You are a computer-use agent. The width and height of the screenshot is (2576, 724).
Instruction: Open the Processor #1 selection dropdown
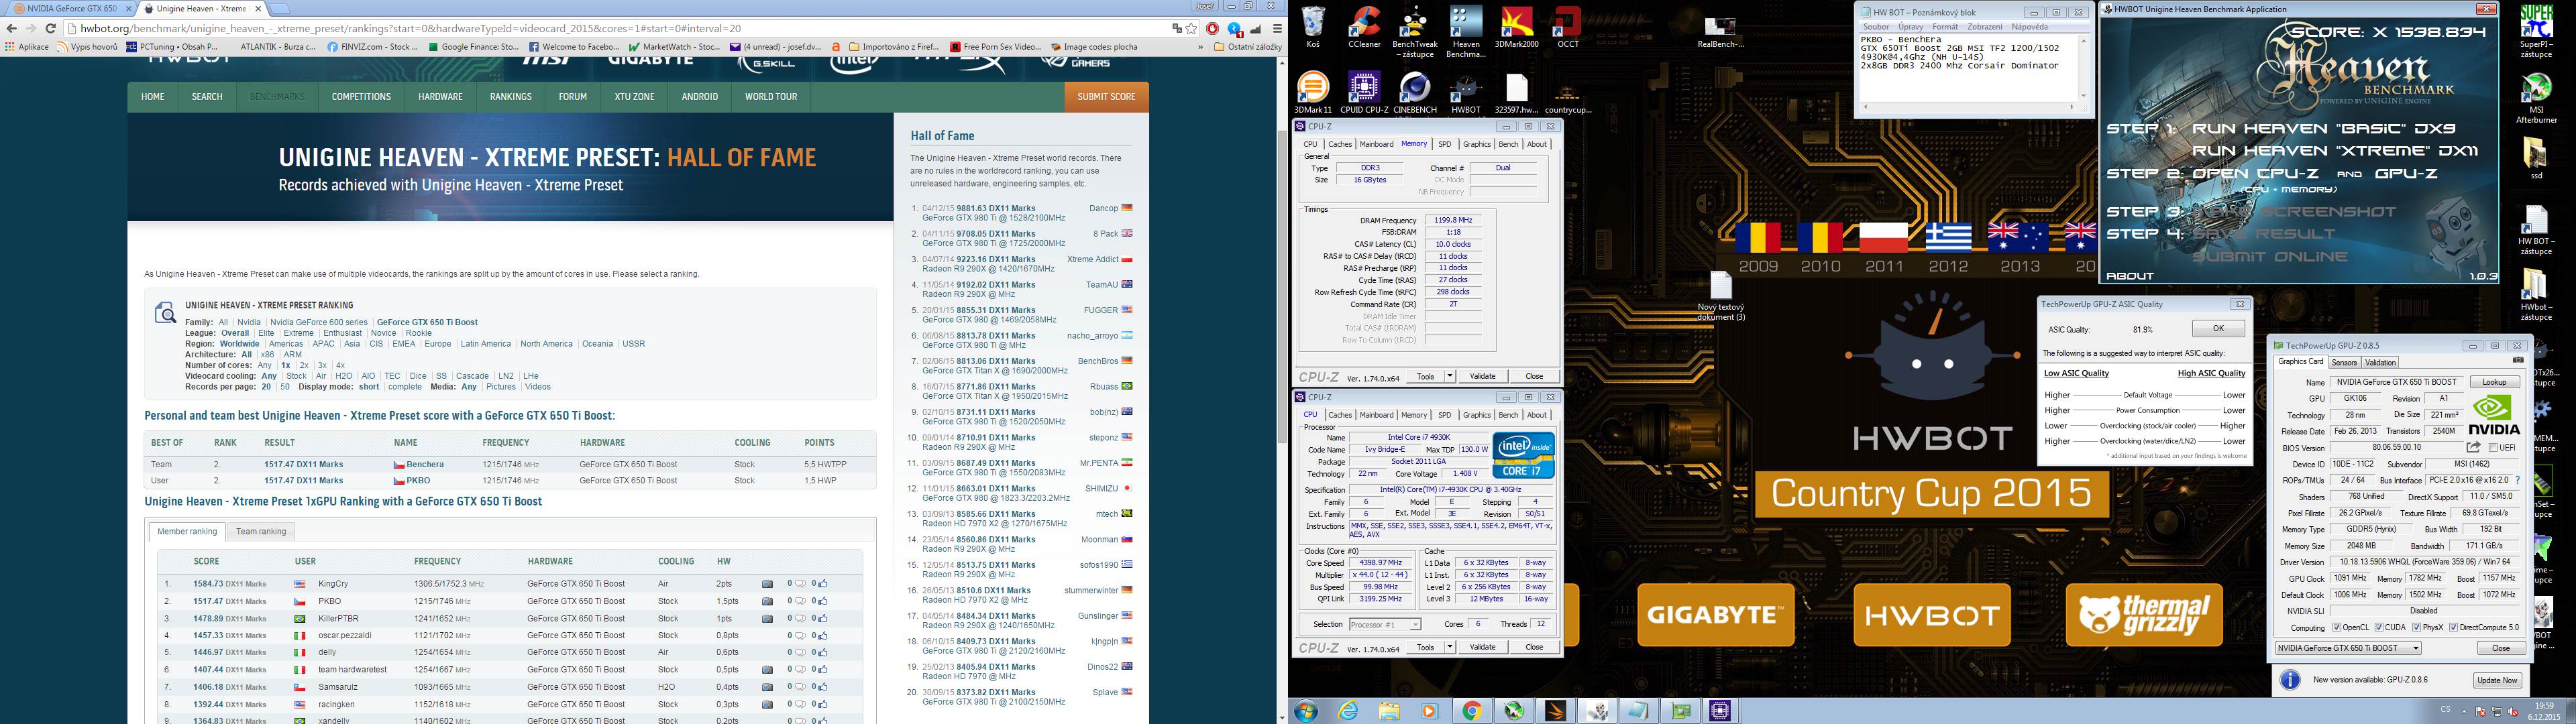click(x=1384, y=624)
